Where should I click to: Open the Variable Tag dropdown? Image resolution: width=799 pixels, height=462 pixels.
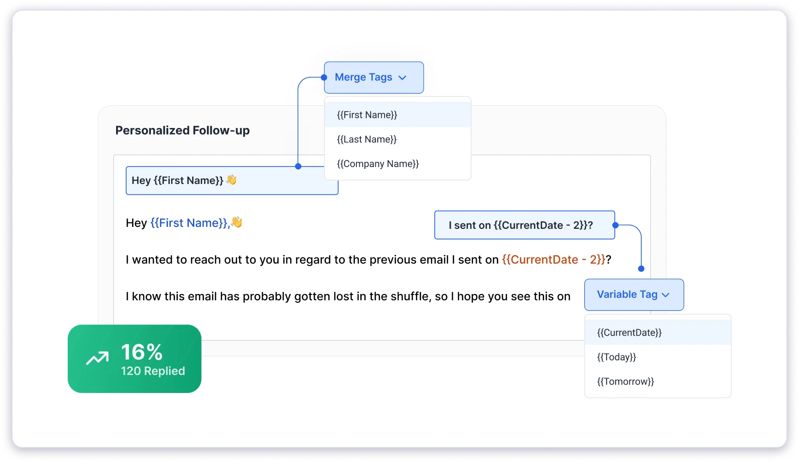coord(634,294)
